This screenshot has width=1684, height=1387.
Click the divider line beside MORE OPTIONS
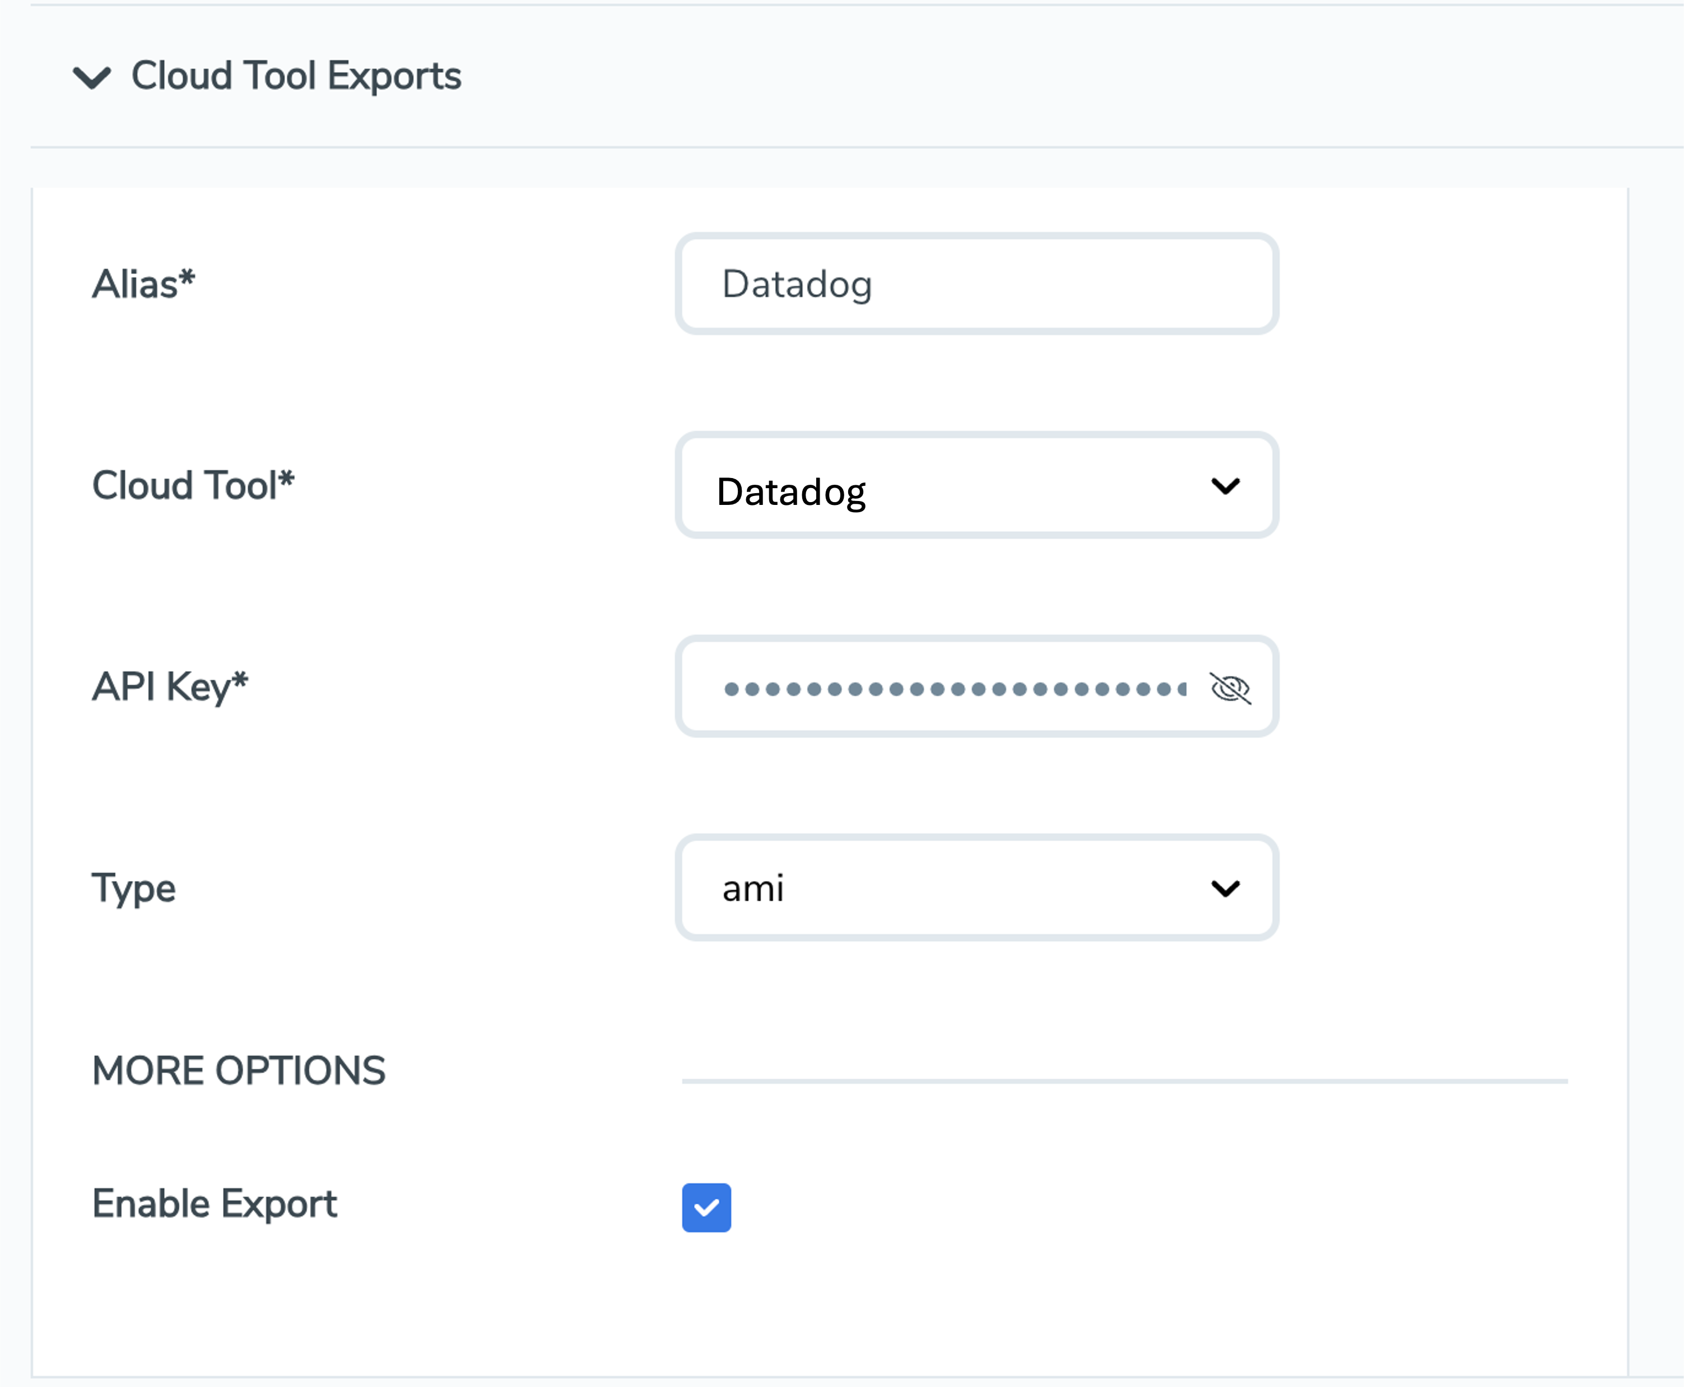pyautogui.click(x=1123, y=1081)
